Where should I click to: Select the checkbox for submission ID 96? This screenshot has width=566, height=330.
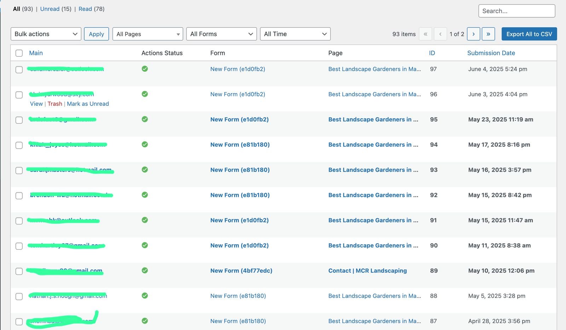[x=19, y=95]
